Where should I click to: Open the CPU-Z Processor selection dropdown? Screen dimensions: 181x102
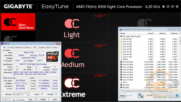[x=21, y=94]
